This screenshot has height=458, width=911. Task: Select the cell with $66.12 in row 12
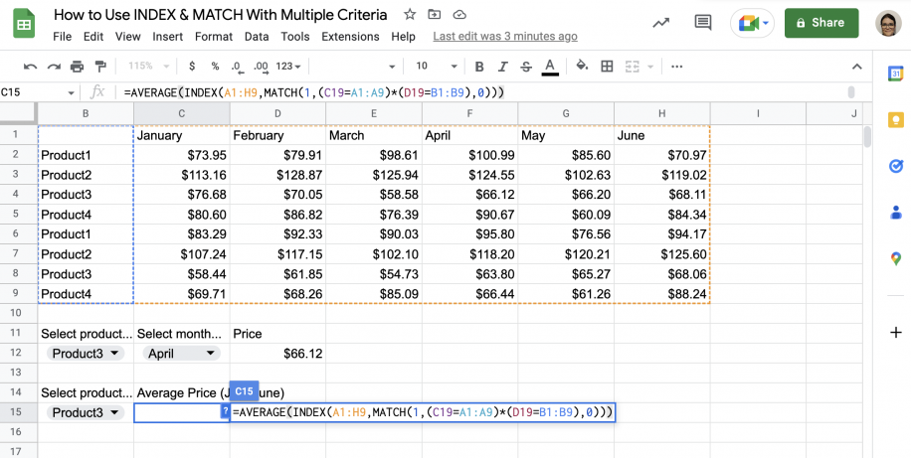(x=277, y=354)
